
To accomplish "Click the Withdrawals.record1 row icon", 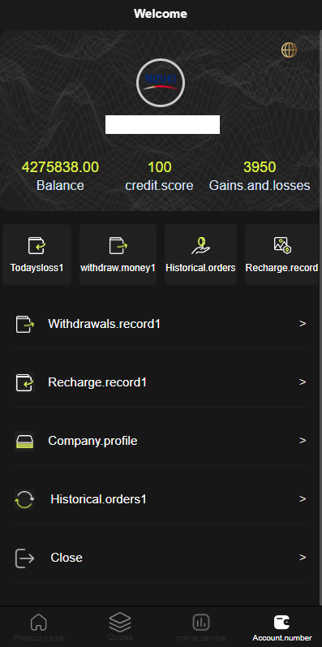I will [24, 324].
